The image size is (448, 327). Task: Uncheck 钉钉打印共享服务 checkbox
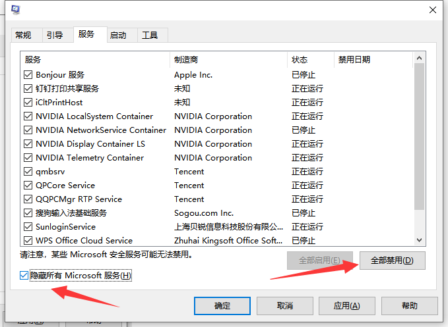(28, 89)
